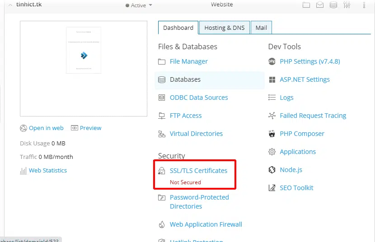Open the three-dot more options menu
The height and width of the screenshot is (242, 375).
[364, 5]
